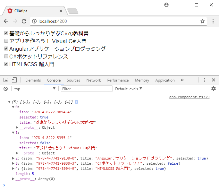Open console settings gear
The width and height of the screenshot is (219, 191).
pos(214,89)
